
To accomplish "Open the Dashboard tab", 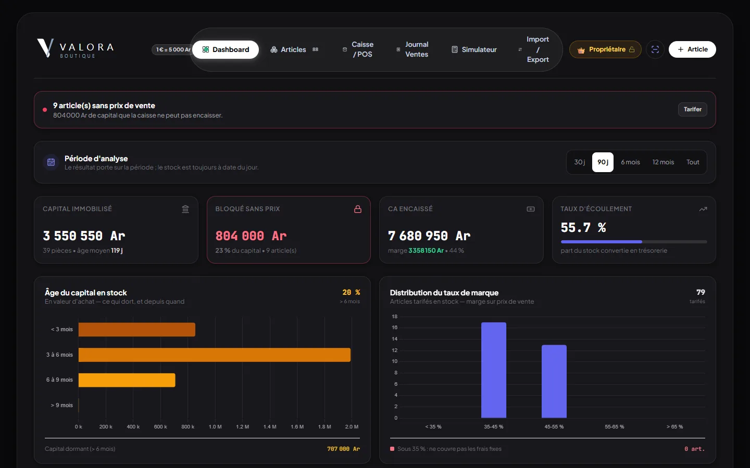I will (226, 49).
